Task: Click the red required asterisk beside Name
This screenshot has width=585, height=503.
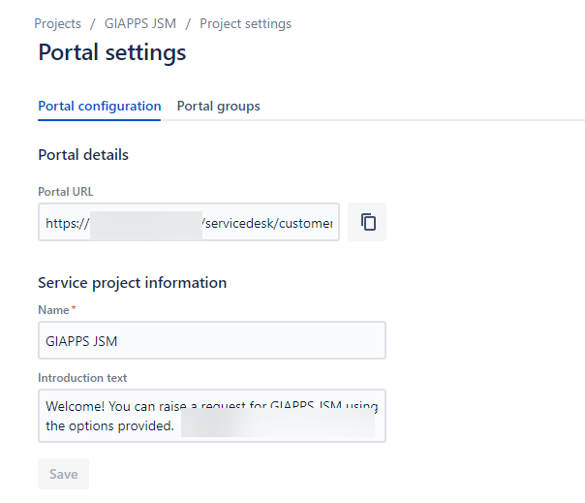Action: pos(74,309)
